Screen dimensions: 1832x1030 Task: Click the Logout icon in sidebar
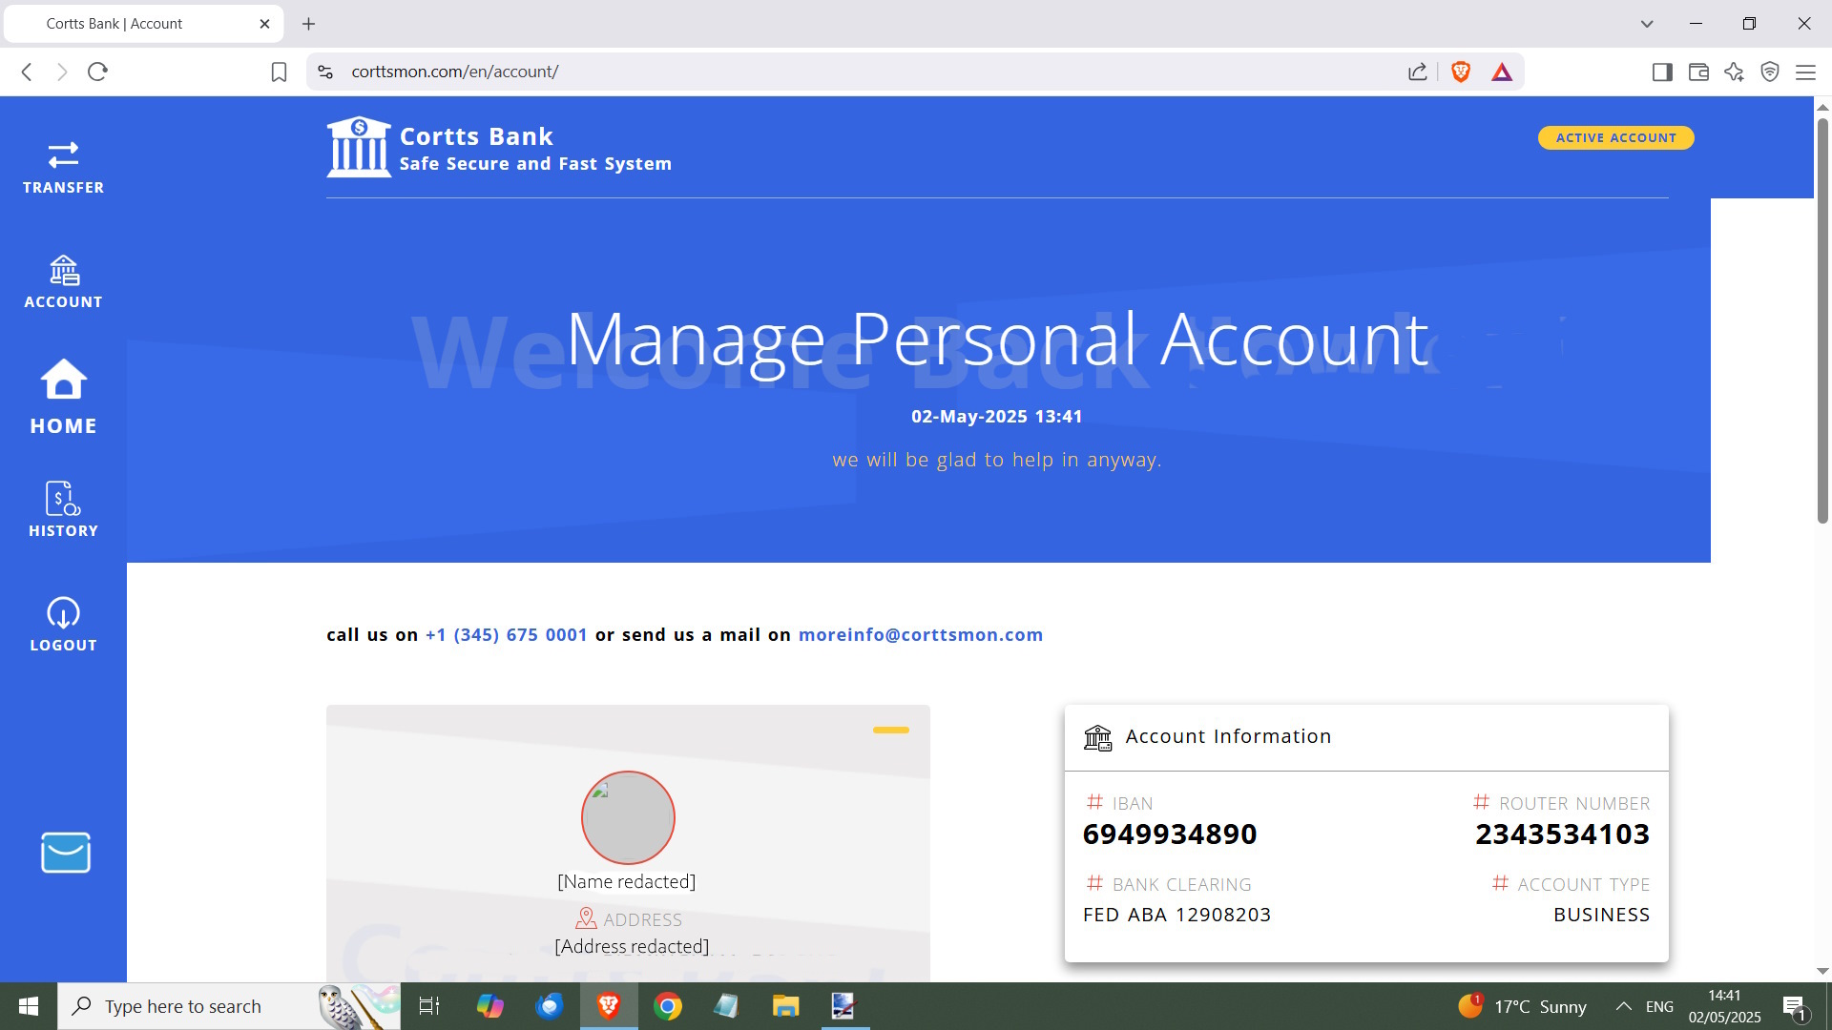(63, 625)
